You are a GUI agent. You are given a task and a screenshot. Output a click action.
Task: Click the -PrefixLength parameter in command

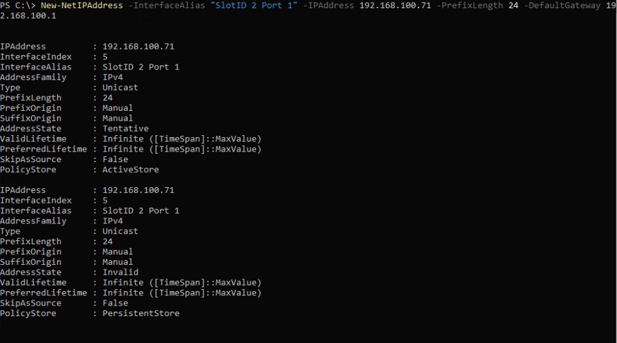[x=470, y=6]
